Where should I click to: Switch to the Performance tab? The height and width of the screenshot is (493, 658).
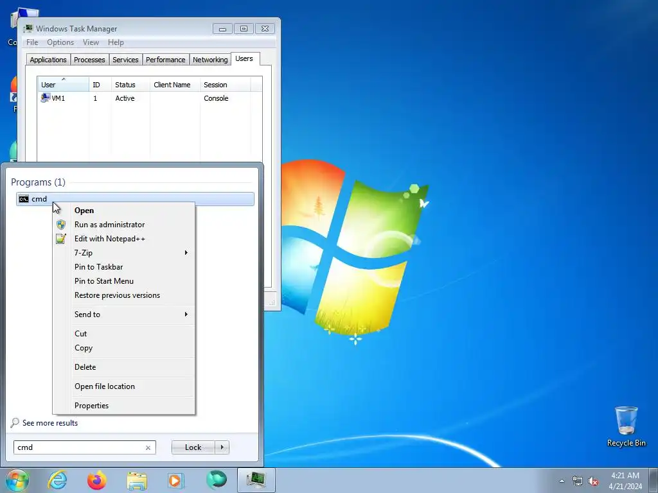coord(165,60)
